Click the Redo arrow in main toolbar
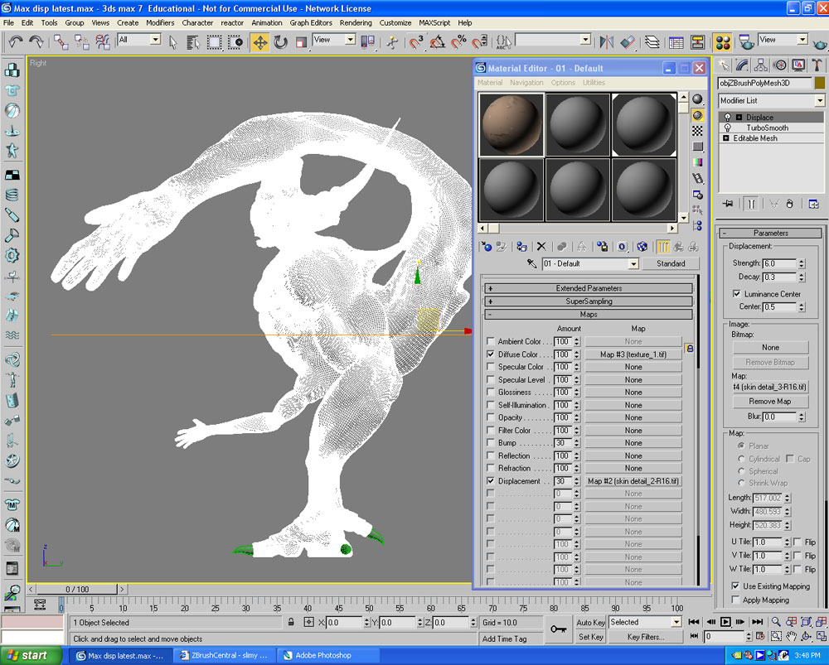The image size is (829, 665). 36,41
